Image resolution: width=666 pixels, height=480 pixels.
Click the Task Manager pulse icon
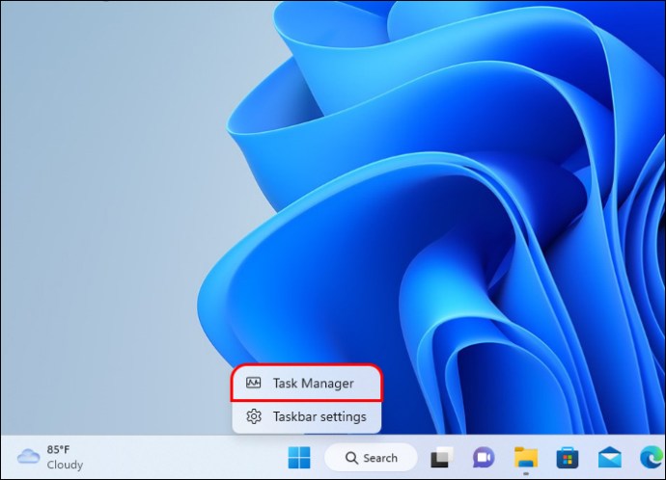[254, 383]
